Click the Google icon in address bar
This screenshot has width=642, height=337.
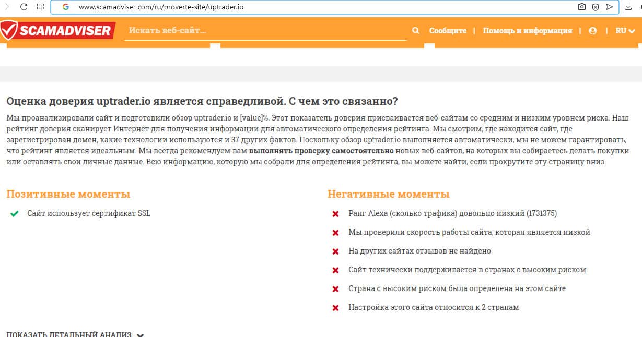(65, 7)
